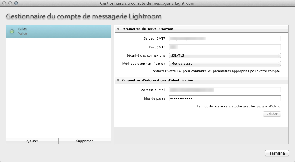Screen dimensions: 295x162
Task: Click the Serveur SMTP input field
Action: (225, 38)
